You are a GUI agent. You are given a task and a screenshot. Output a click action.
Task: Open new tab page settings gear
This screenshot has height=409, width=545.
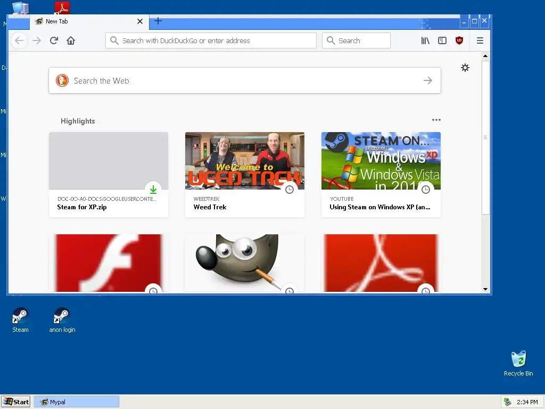point(465,68)
